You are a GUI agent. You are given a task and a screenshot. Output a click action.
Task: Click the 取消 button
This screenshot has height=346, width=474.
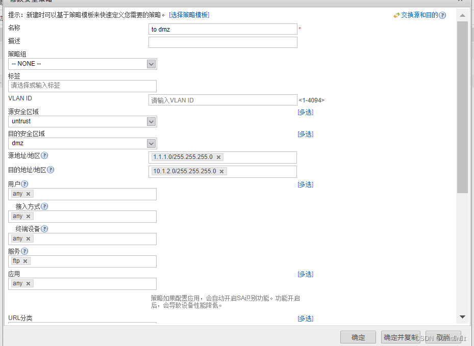[443, 337]
